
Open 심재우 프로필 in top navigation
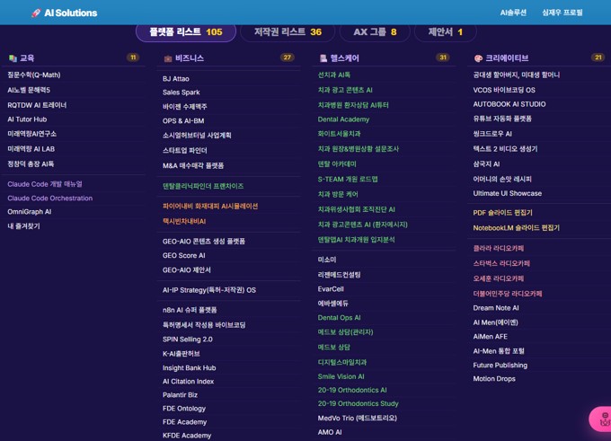[562, 13]
